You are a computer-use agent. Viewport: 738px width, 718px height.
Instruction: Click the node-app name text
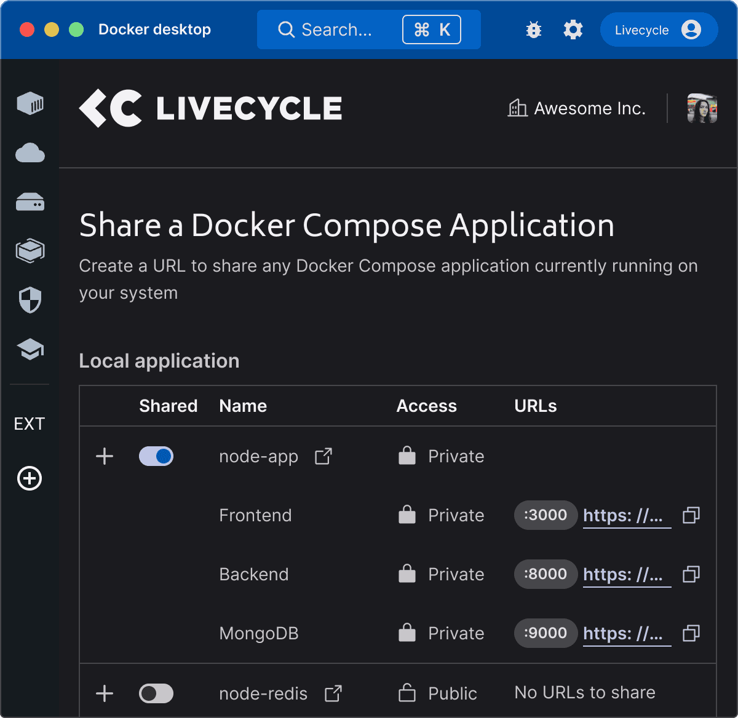[x=259, y=457]
